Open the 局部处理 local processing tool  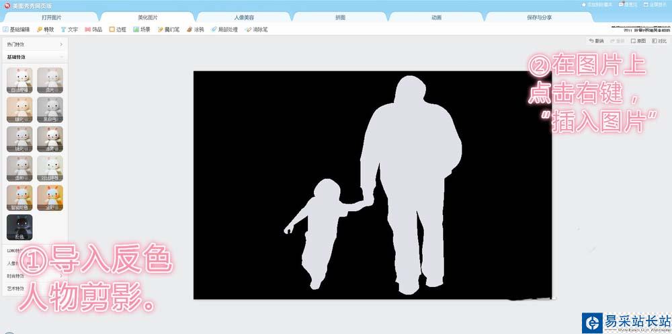224,30
